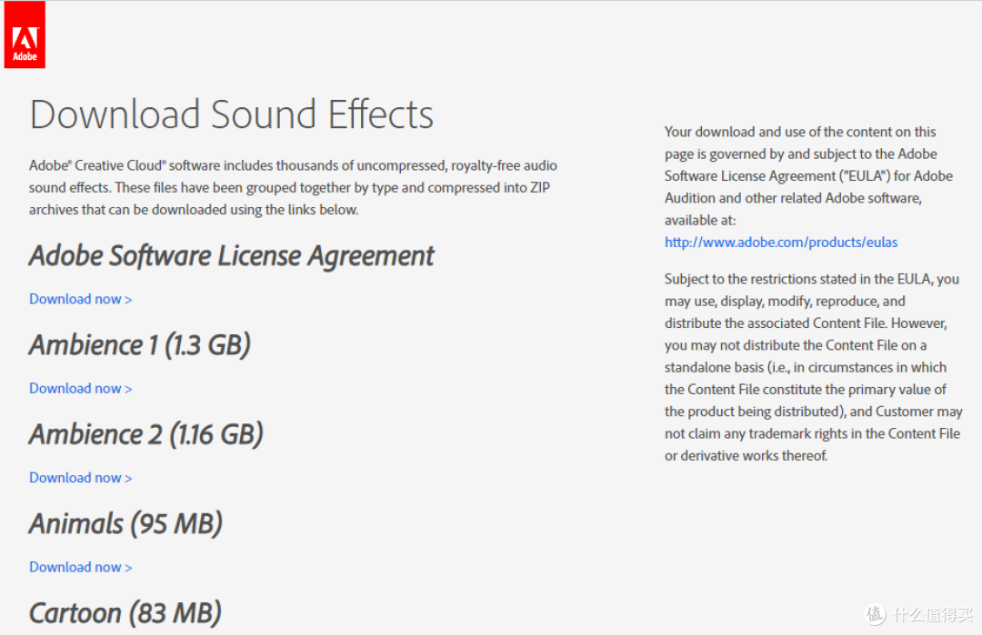Click the intro paragraph about royalty-free audio
This screenshot has height=635, width=982.
293,187
